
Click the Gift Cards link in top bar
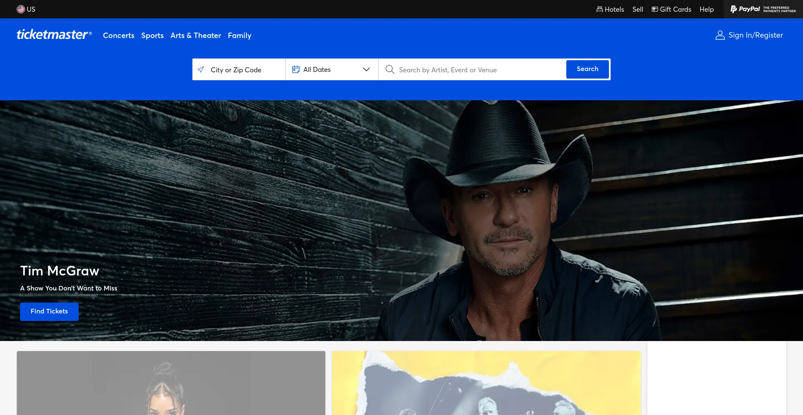point(671,9)
